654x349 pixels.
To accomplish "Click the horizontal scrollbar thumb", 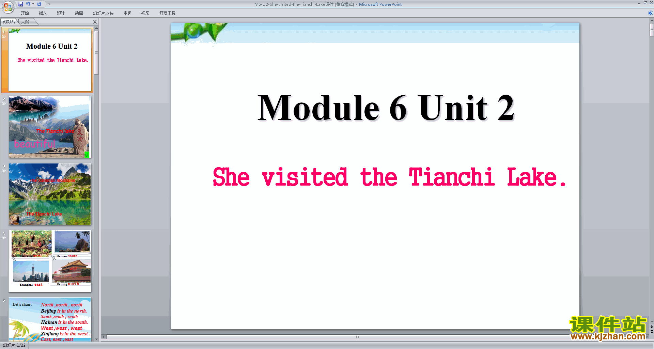I will point(357,337).
